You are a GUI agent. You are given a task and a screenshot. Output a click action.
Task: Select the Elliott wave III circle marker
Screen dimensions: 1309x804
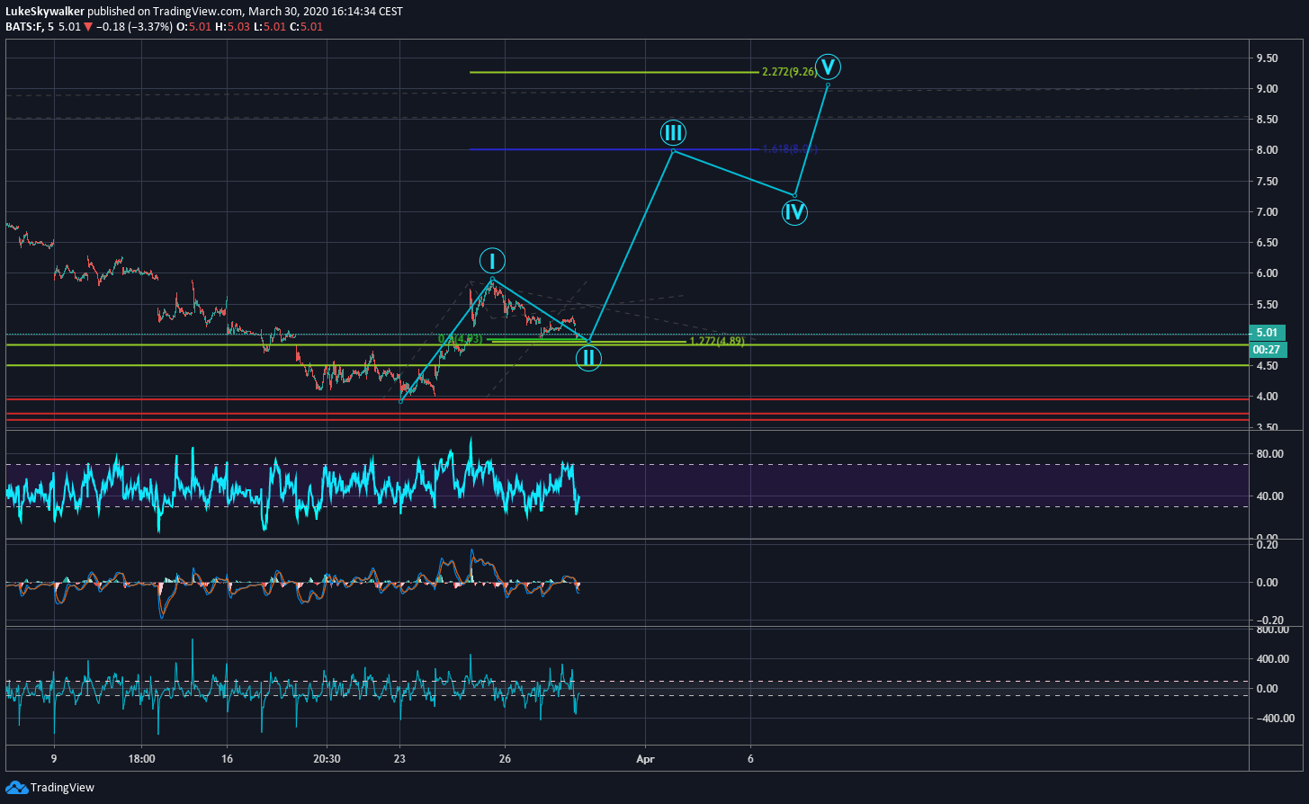(x=674, y=133)
